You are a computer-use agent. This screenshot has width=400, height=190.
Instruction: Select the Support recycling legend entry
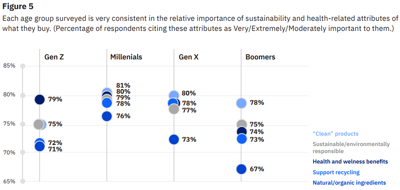point(336,172)
